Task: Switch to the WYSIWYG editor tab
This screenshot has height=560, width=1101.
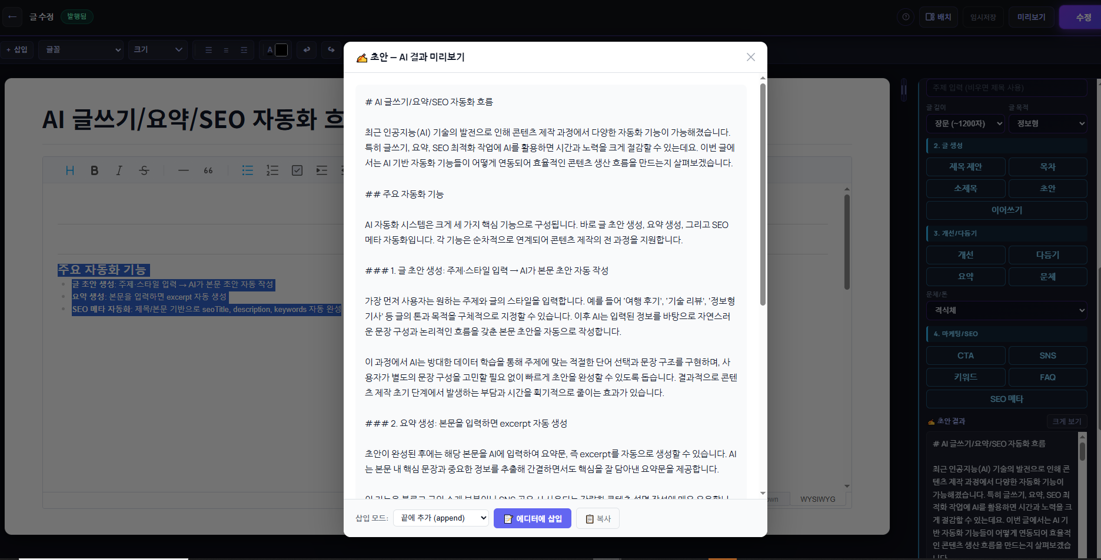Action: click(x=817, y=499)
